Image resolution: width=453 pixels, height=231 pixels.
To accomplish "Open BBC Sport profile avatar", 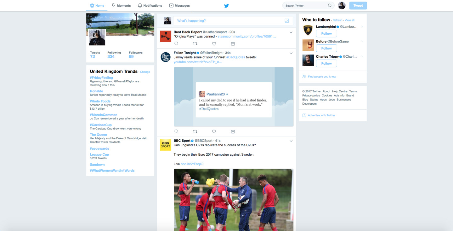I will [166, 145].
